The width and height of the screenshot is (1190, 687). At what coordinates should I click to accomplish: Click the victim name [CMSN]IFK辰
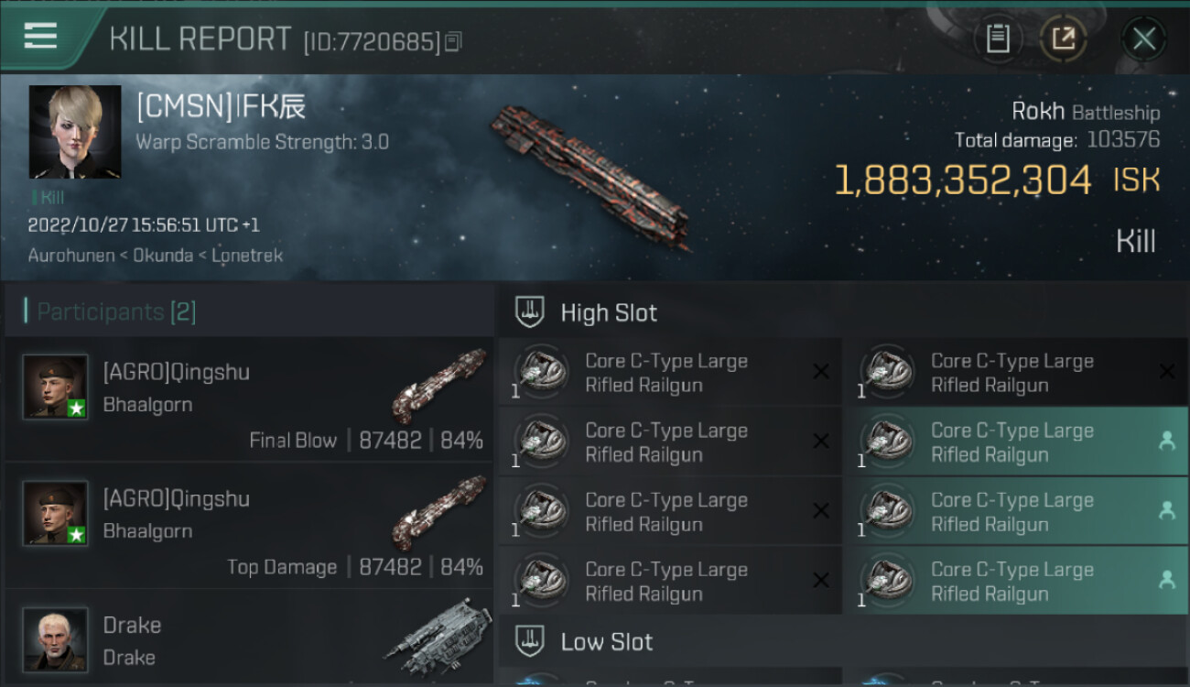(221, 107)
